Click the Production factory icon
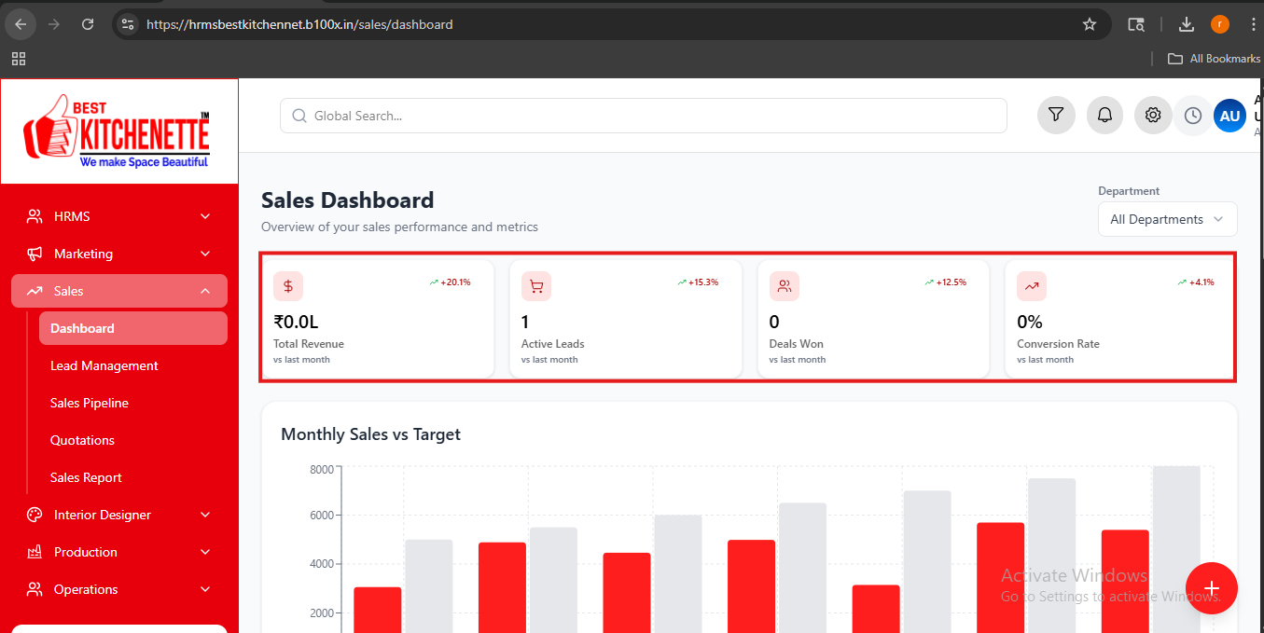This screenshot has width=1264, height=633. tap(35, 552)
